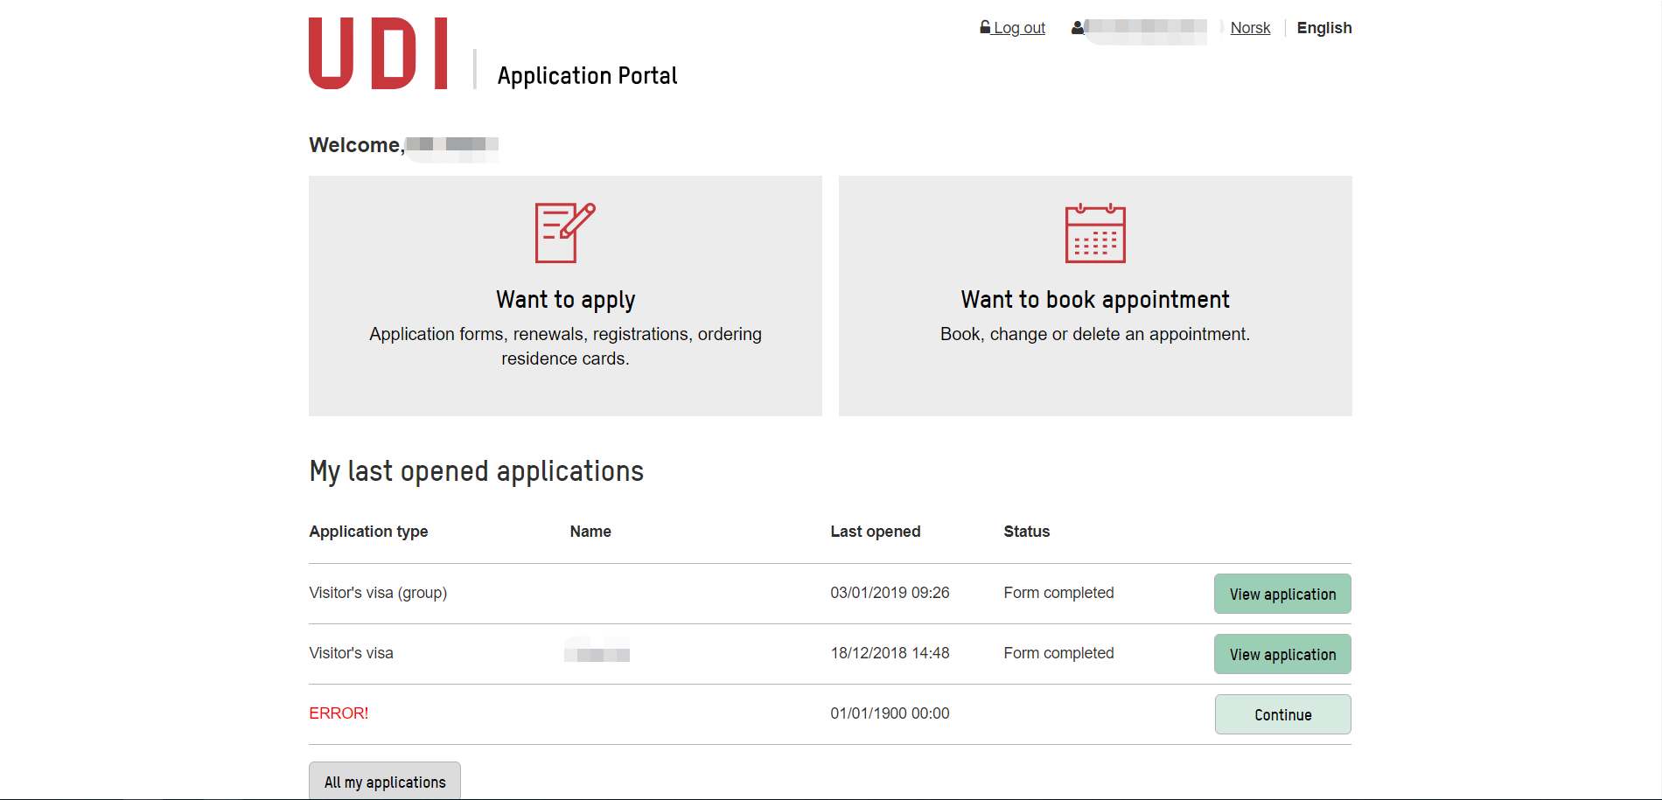Screen dimensions: 1662x800
Task: Open All my applications
Action: coord(385,782)
